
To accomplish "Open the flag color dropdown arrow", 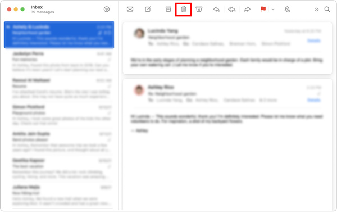I will coord(273,10).
